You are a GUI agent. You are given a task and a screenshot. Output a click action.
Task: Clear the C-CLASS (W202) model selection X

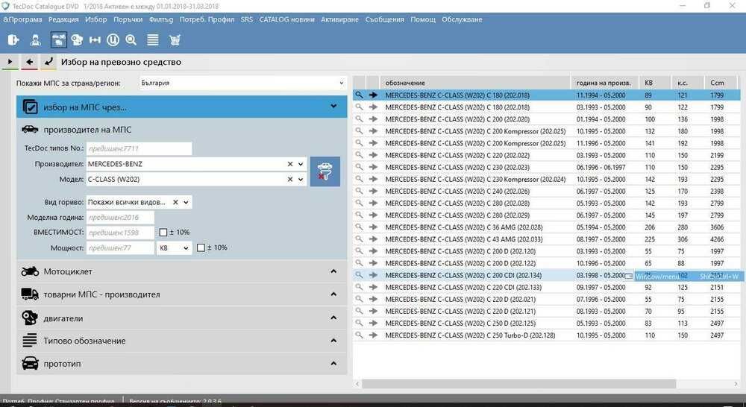[290, 179]
